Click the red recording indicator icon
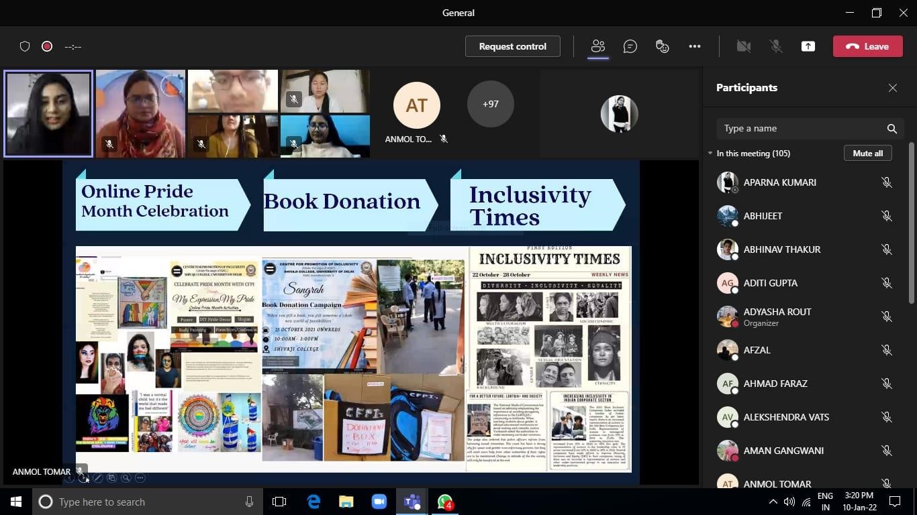 [47, 46]
